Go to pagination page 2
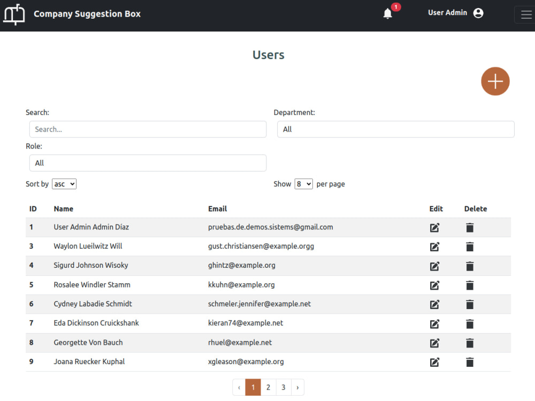This screenshot has height=401, width=535. point(268,387)
